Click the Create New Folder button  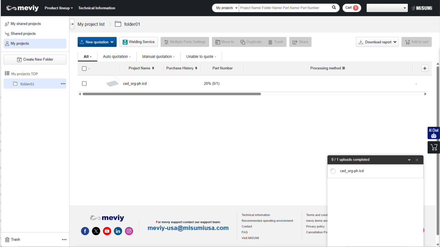tap(35, 59)
